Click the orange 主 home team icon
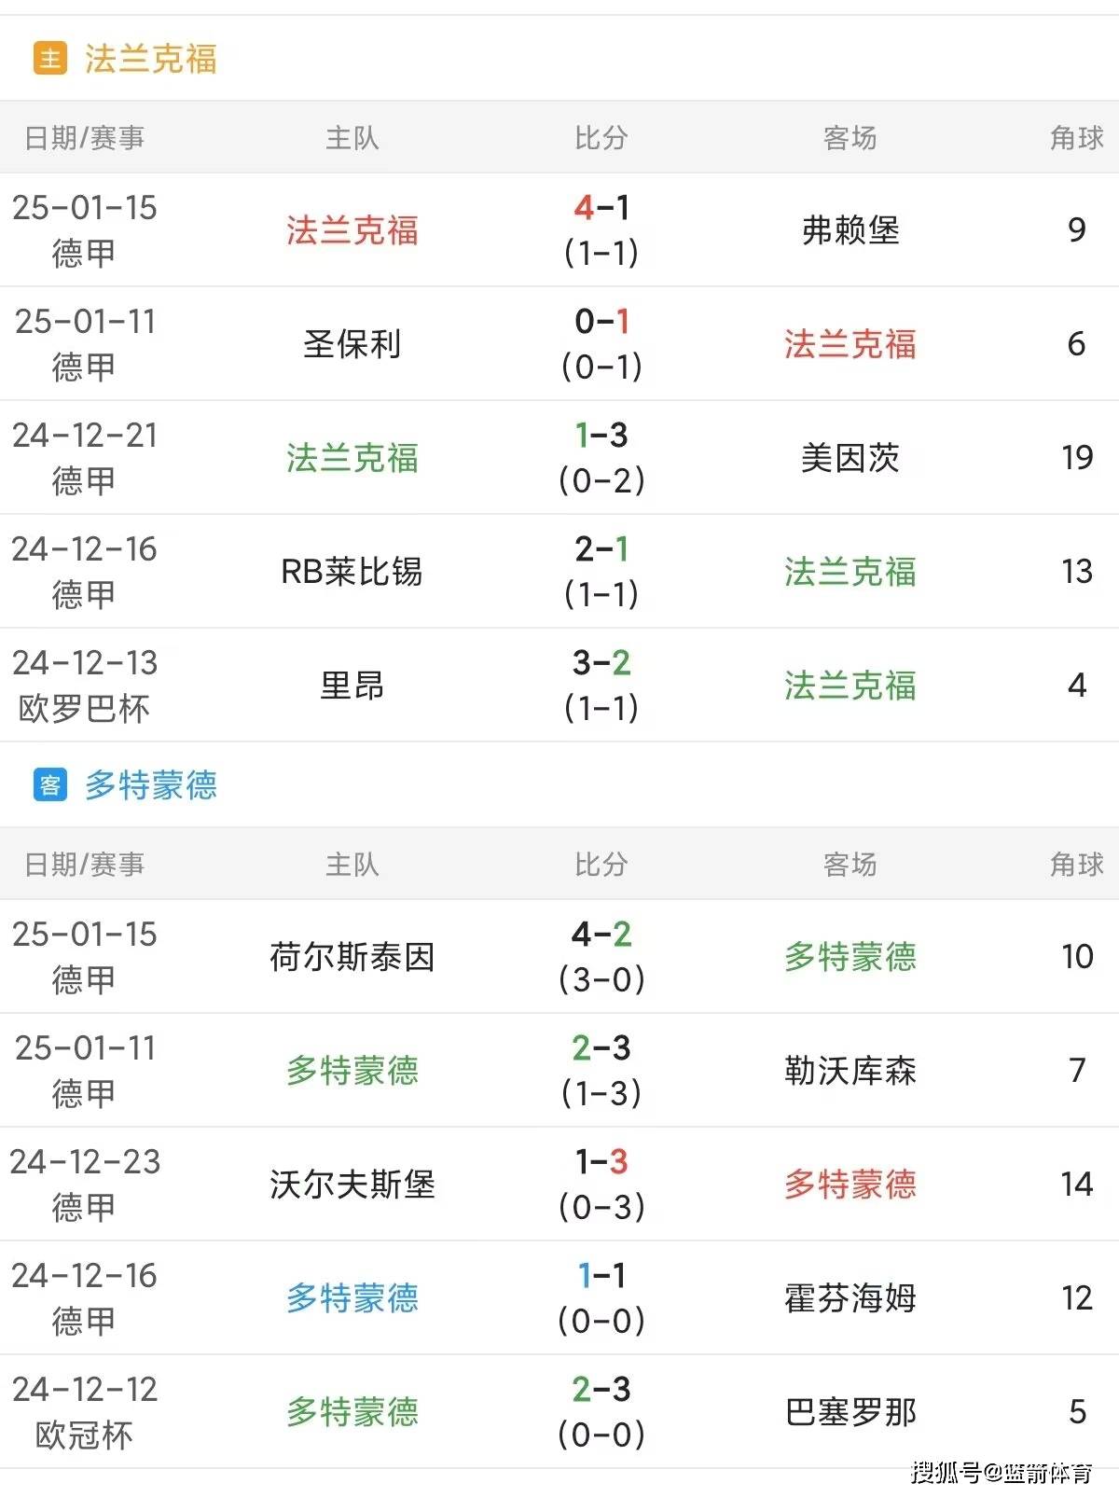Image resolution: width=1119 pixels, height=1497 pixels. pos(49,59)
